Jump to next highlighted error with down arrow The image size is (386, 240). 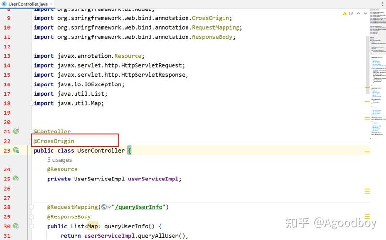coord(366,14)
